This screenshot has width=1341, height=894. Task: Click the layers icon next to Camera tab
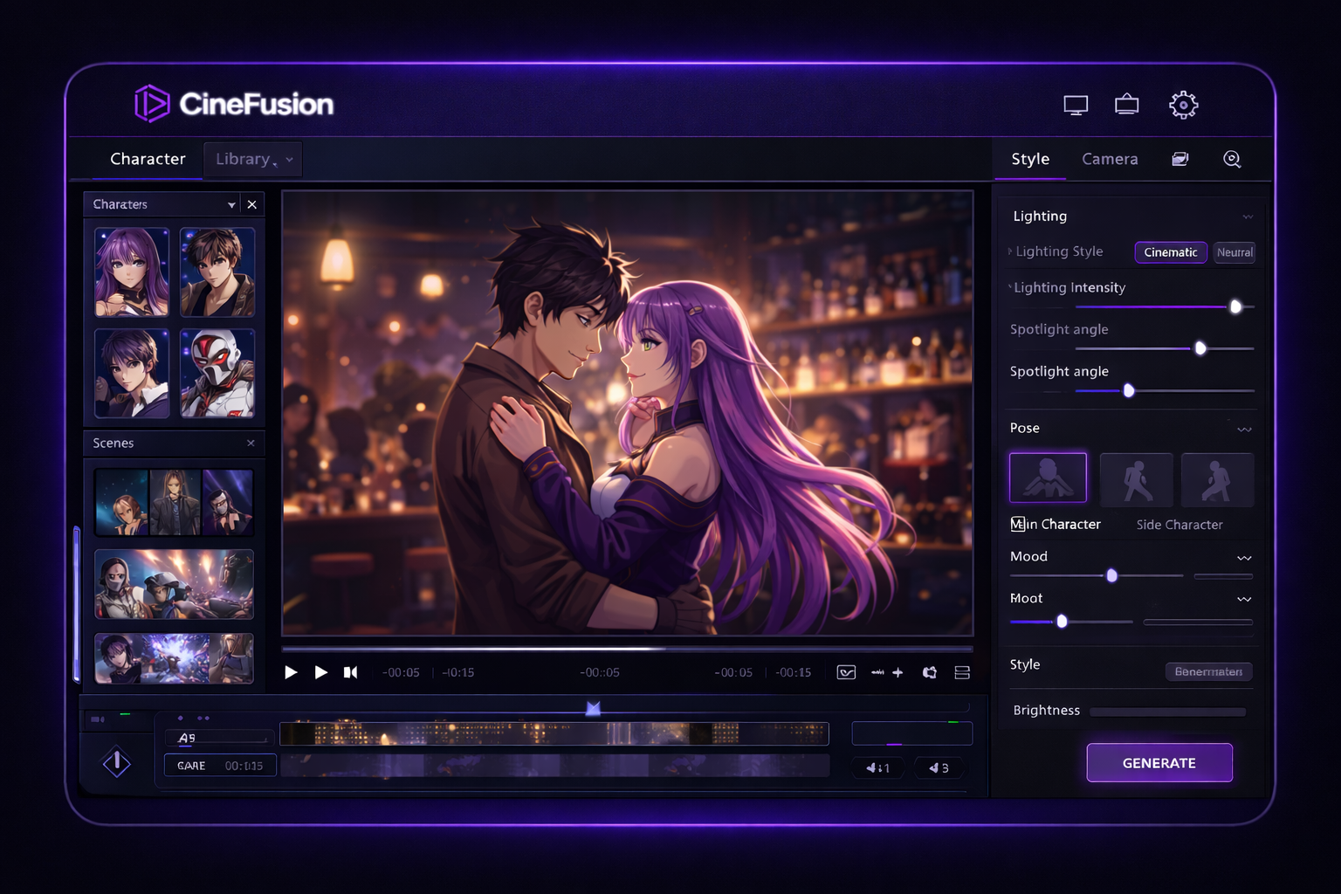pyautogui.click(x=1179, y=159)
